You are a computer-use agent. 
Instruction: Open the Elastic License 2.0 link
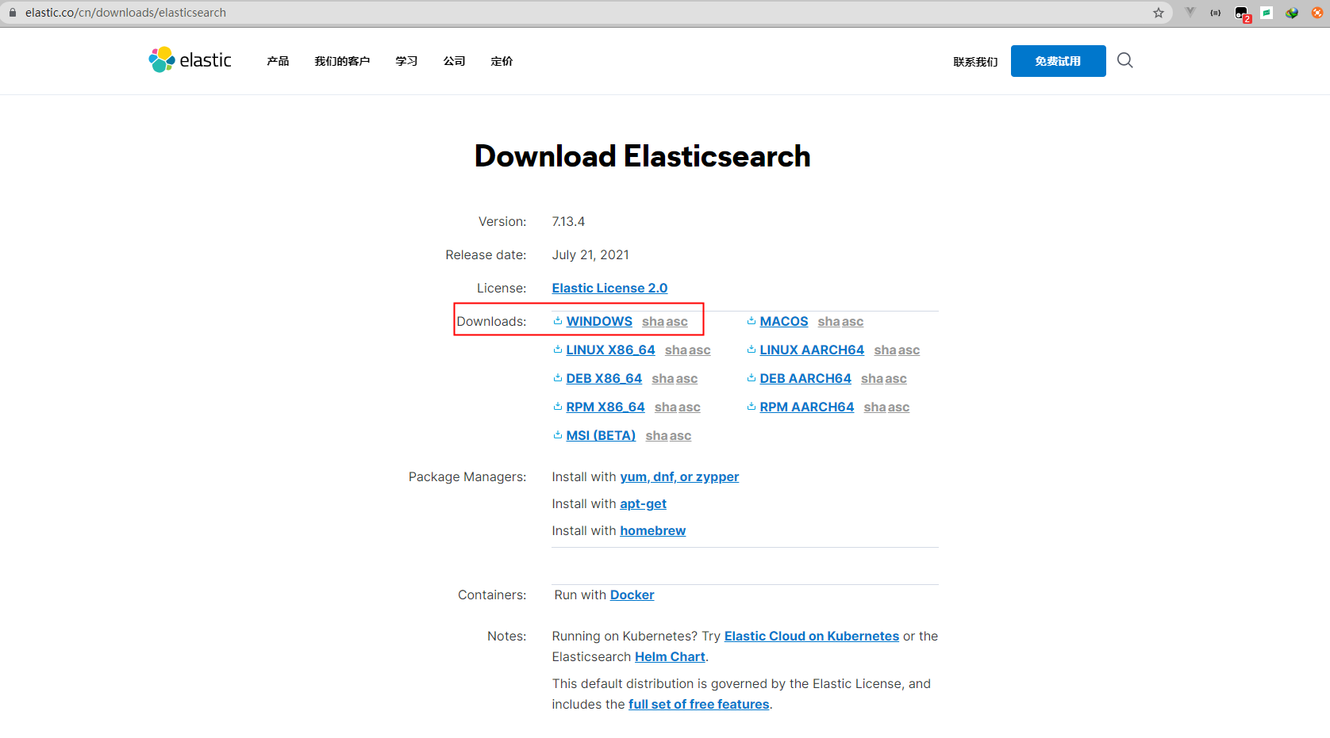pos(609,288)
